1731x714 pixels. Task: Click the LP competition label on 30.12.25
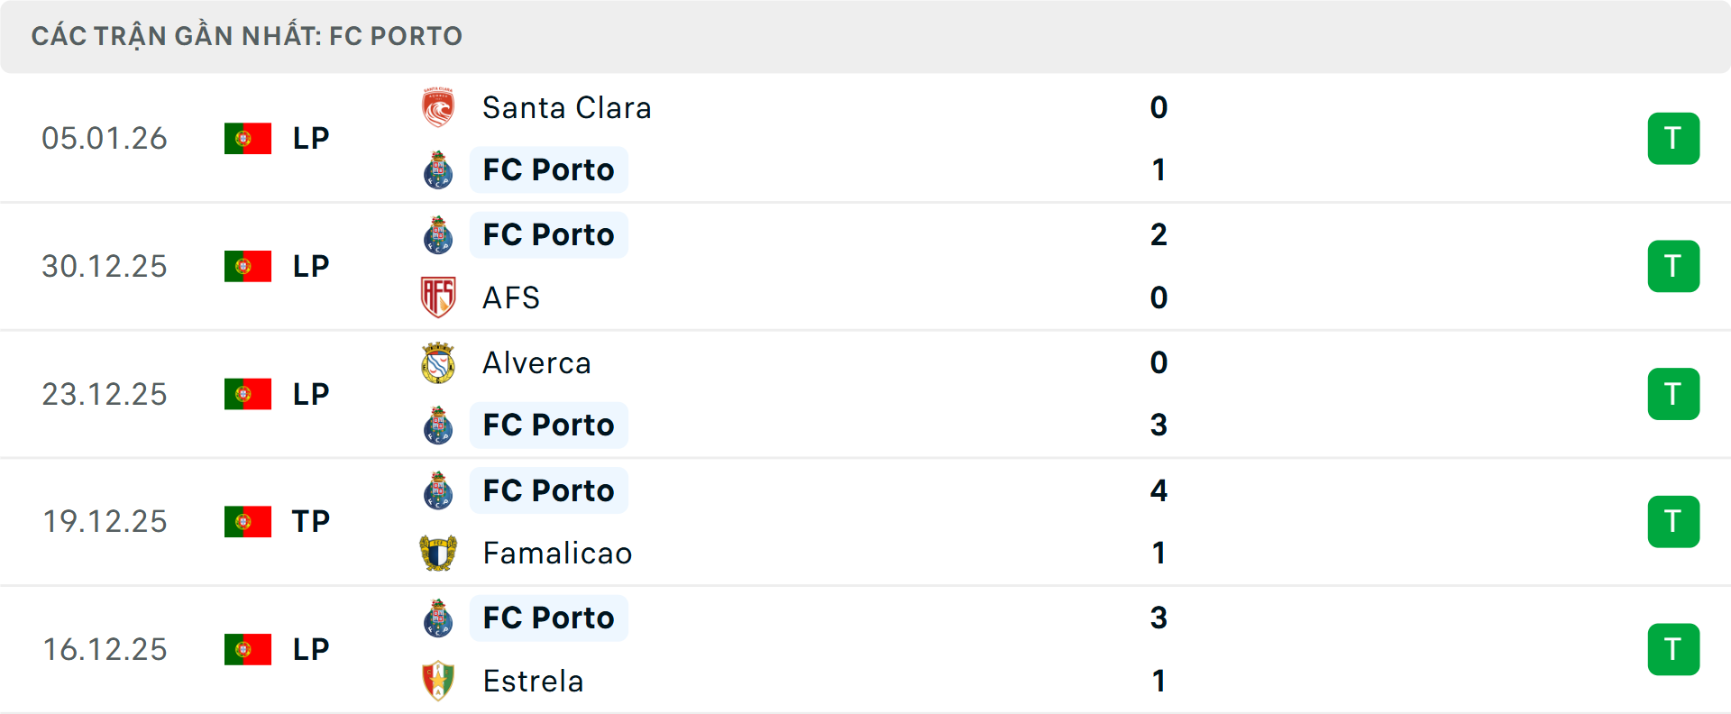pyautogui.click(x=310, y=266)
